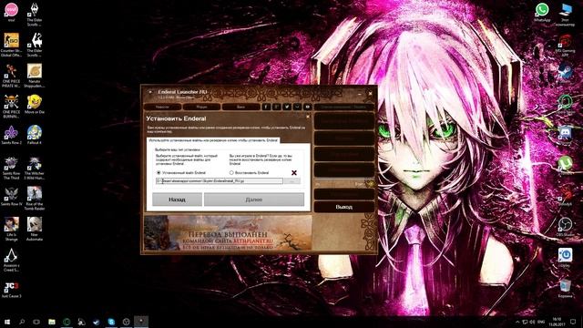Open Skype from the taskbar
The image size is (583, 328).
(x=111, y=322)
